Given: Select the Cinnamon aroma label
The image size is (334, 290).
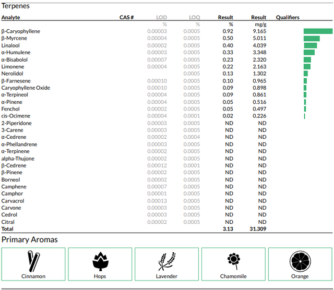Looking at the screenshot, I should tap(33, 276).
